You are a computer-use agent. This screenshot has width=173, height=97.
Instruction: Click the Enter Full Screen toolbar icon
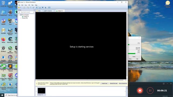click(x=43, y=8)
